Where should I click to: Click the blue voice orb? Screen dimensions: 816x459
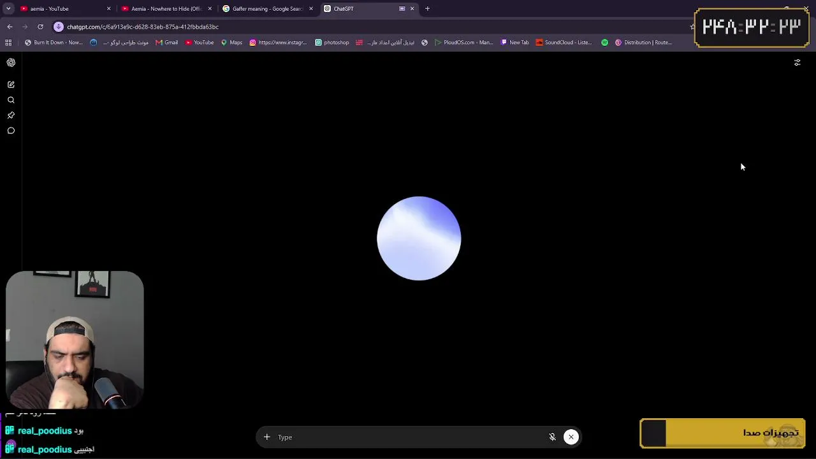pos(419,238)
